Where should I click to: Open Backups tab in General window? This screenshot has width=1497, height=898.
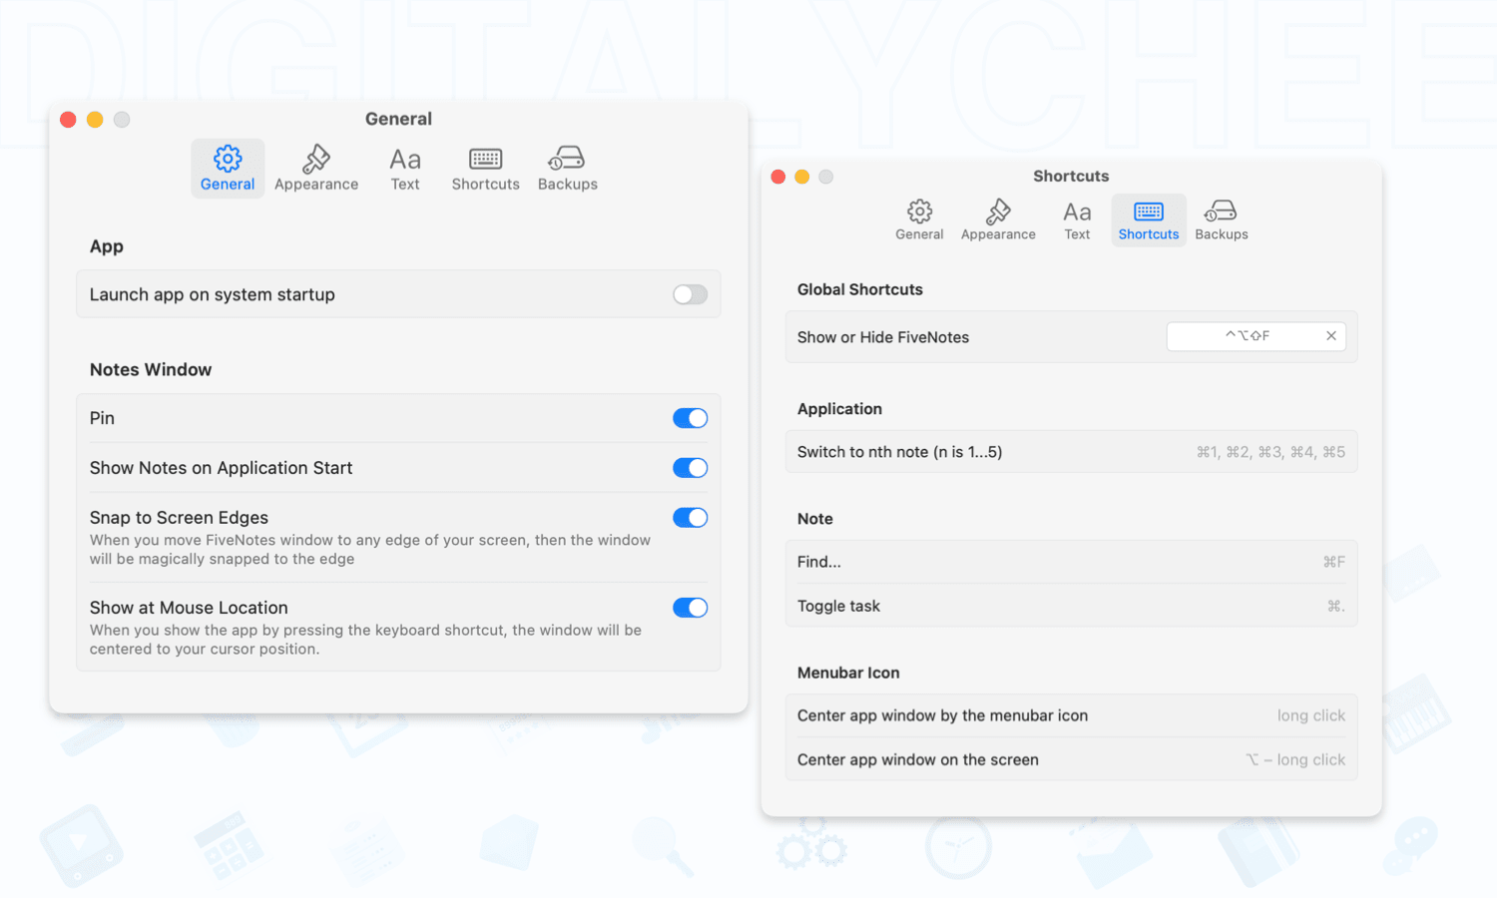point(567,168)
